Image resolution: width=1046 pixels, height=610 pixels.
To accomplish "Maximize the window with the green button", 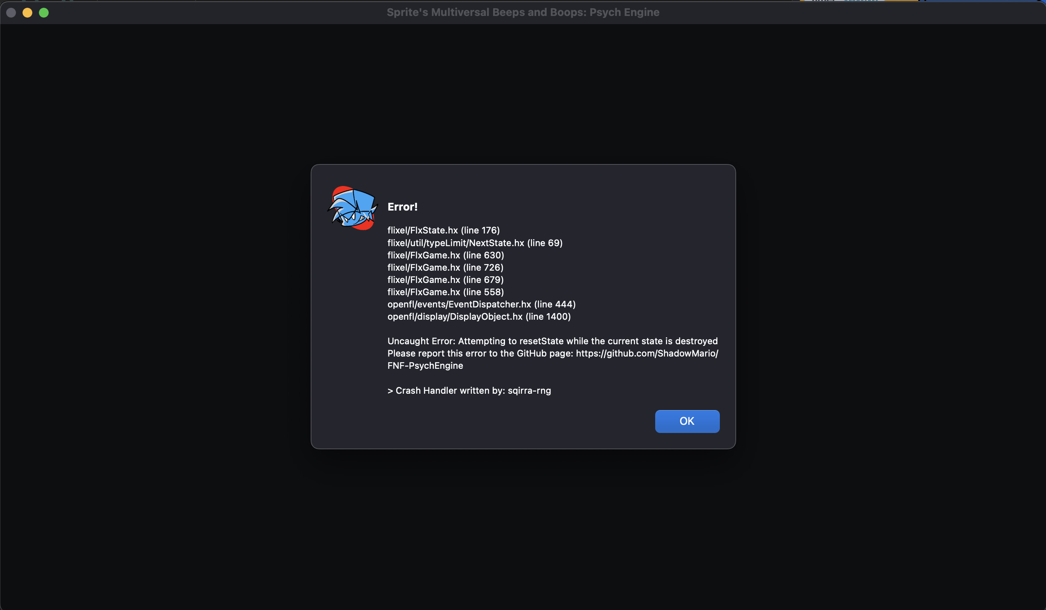I will pos(43,12).
